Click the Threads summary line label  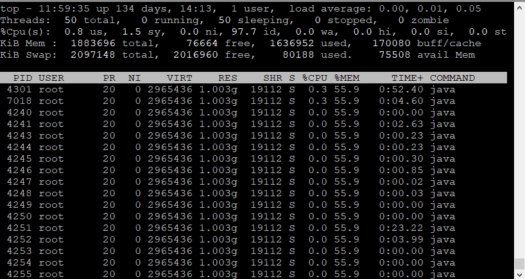click(22, 20)
